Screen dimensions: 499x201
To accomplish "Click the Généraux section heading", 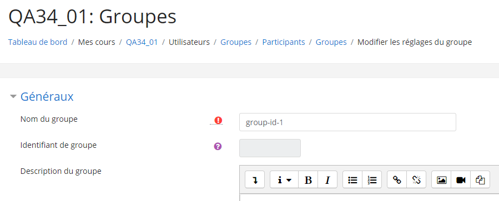I will click(47, 96).
